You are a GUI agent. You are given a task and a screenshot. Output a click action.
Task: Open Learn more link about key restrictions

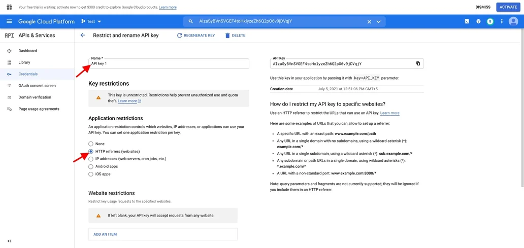pyautogui.click(x=129, y=101)
